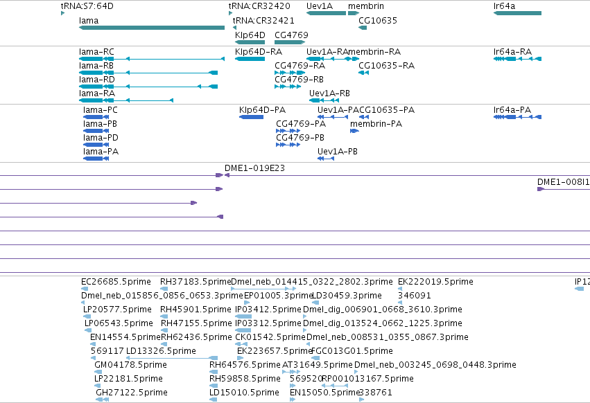The image size is (590, 403).
Task: Click the LP20577.5prime EST label
Action: point(117,310)
